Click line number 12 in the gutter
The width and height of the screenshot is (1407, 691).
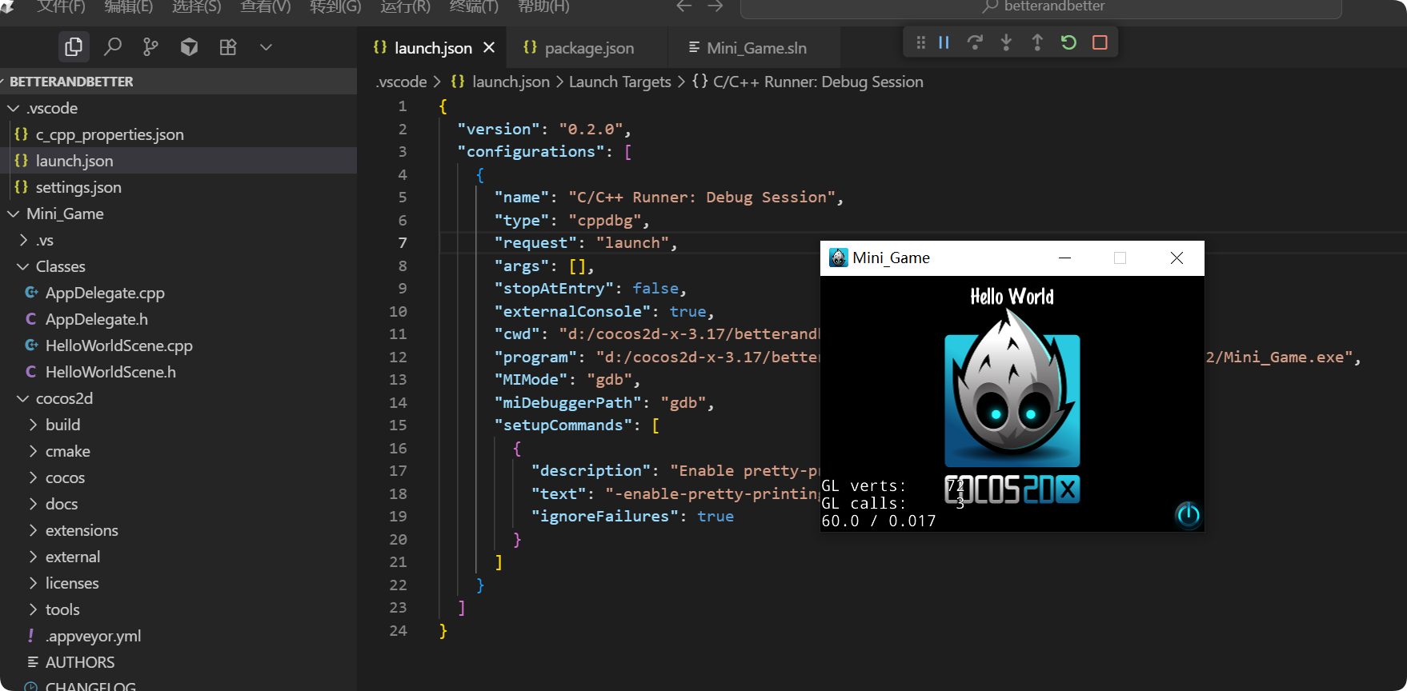(399, 357)
